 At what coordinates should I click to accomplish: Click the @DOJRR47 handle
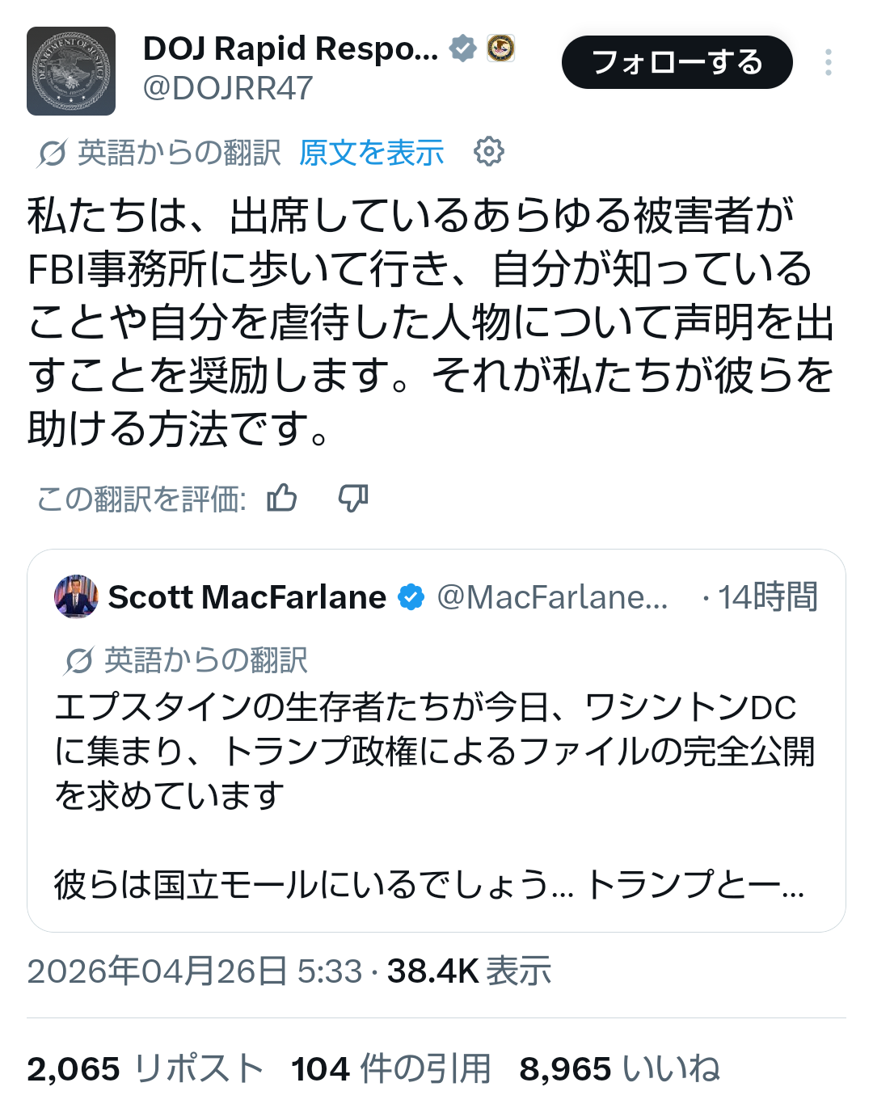(227, 88)
